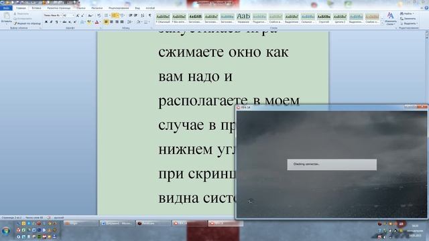Toggle center alignment
The height and width of the screenshot is (241, 429).
(x=111, y=22)
